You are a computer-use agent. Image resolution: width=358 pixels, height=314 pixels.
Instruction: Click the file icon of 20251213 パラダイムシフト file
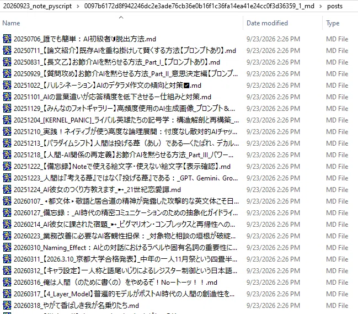coord(7,143)
